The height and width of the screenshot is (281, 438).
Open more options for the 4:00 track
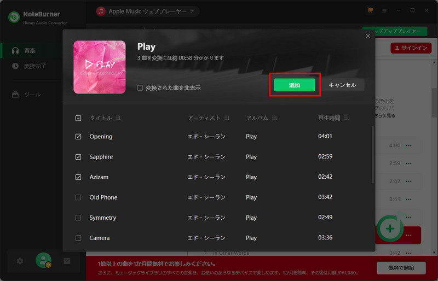(408, 145)
